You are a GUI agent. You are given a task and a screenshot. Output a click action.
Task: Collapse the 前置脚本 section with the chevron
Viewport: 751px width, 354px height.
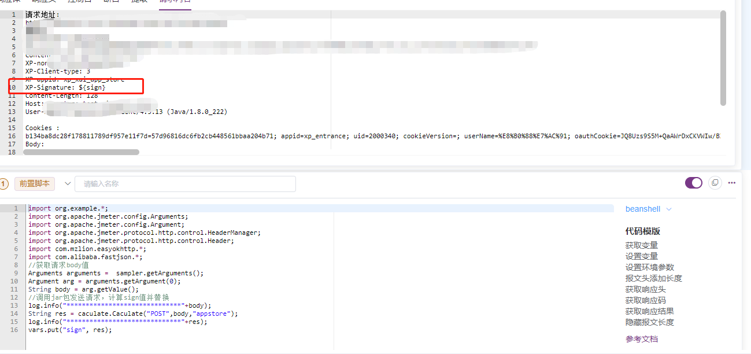pyautogui.click(x=68, y=183)
